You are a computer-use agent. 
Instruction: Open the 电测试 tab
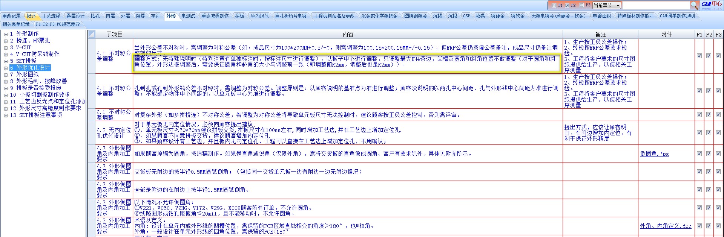click(x=188, y=16)
